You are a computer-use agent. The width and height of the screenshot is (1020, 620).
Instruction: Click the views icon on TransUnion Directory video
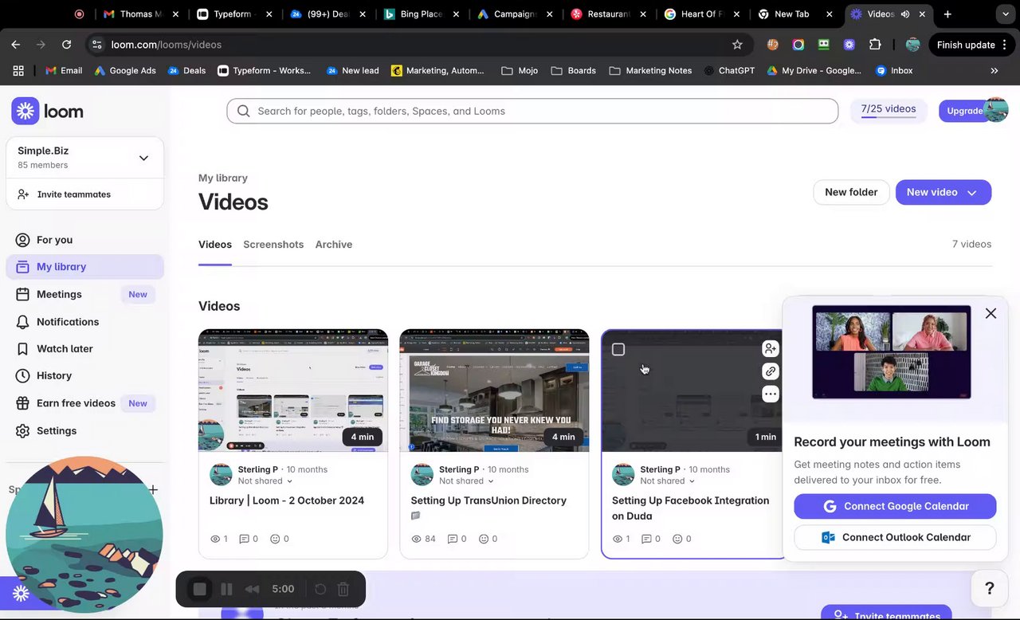click(x=416, y=539)
